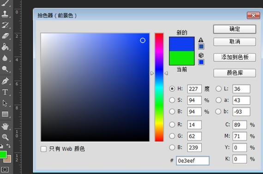Click the vertical rainbow hue slider
Viewport: 263px width, 174px height.
[159, 87]
